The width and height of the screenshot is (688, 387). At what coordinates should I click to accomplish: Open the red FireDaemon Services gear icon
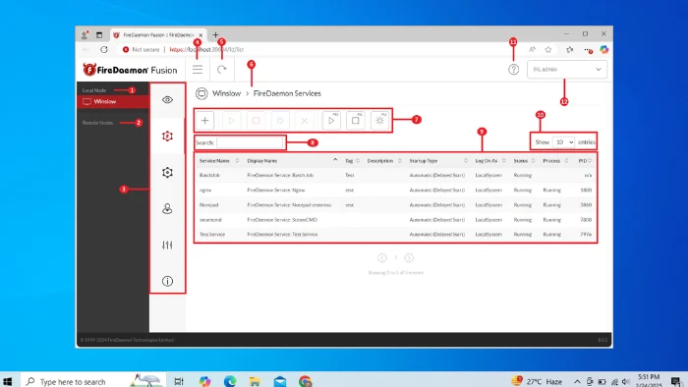[x=167, y=137]
